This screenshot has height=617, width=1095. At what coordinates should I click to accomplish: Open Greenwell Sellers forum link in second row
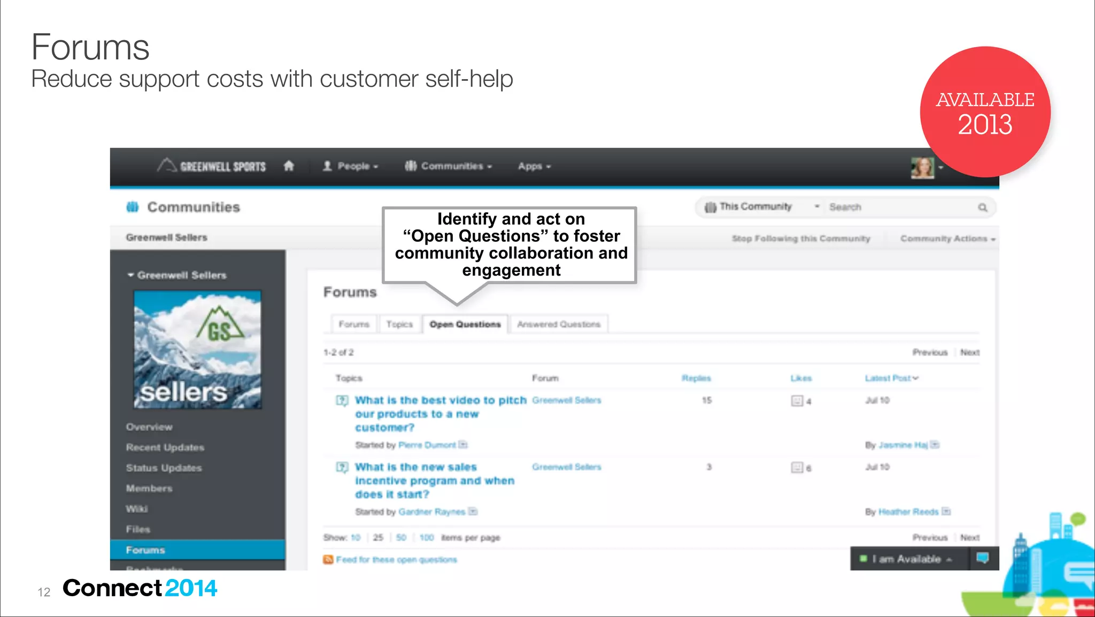click(x=567, y=467)
